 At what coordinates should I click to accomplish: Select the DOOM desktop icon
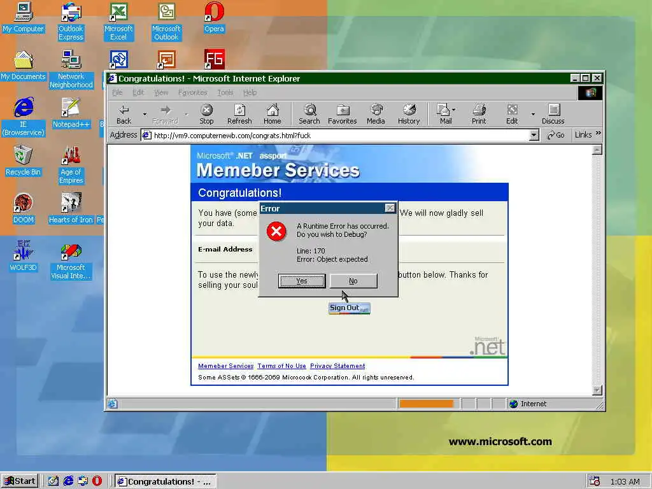tap(24, 209)
